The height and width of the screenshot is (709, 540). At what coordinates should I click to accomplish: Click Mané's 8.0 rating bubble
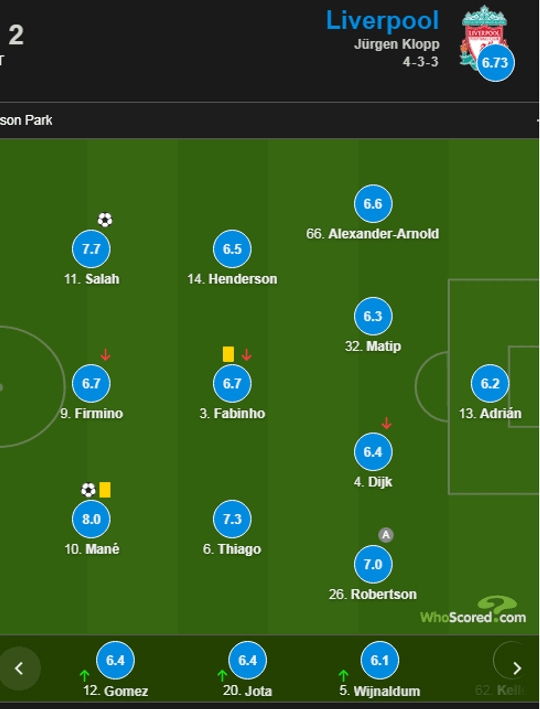(91, 519)
